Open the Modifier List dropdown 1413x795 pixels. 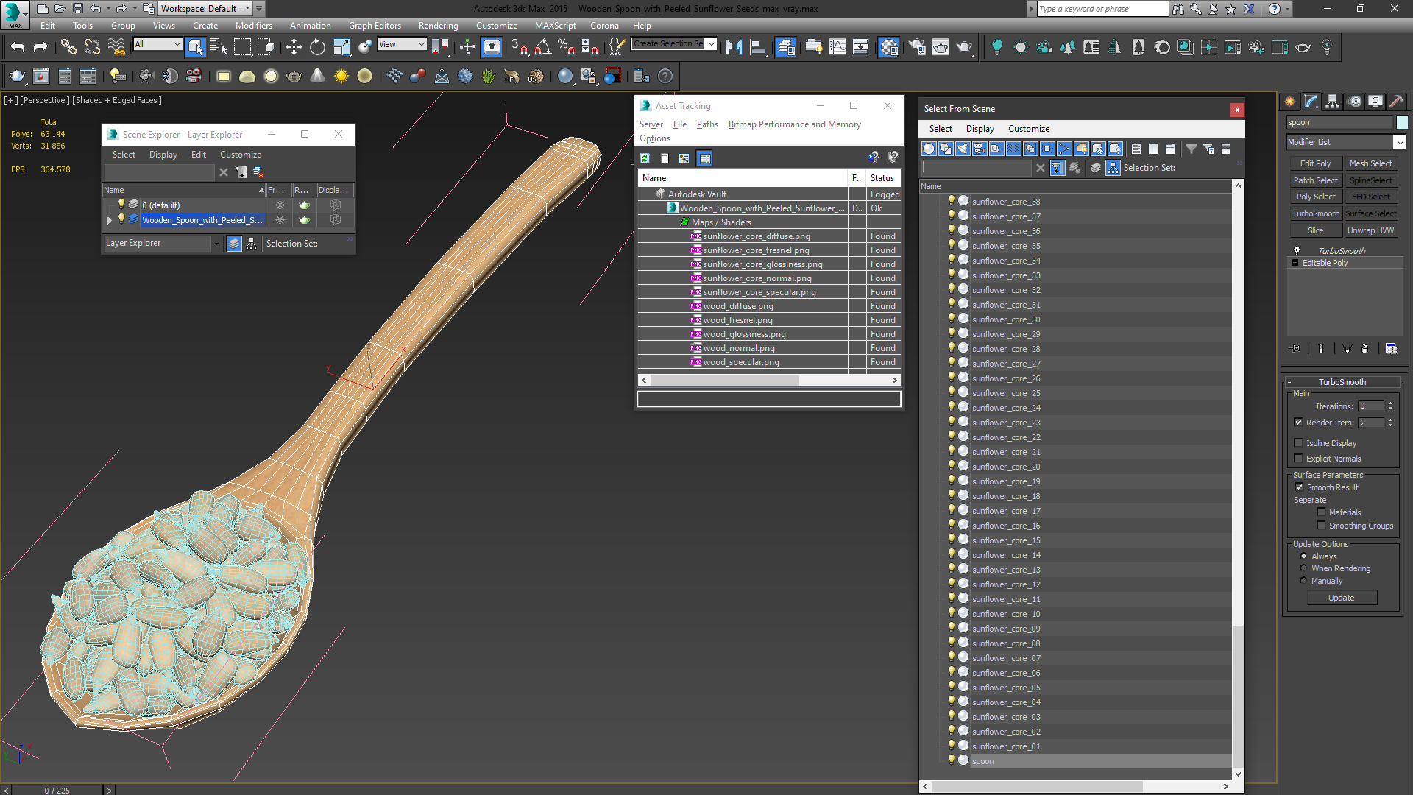click(x=1398, y=142)
